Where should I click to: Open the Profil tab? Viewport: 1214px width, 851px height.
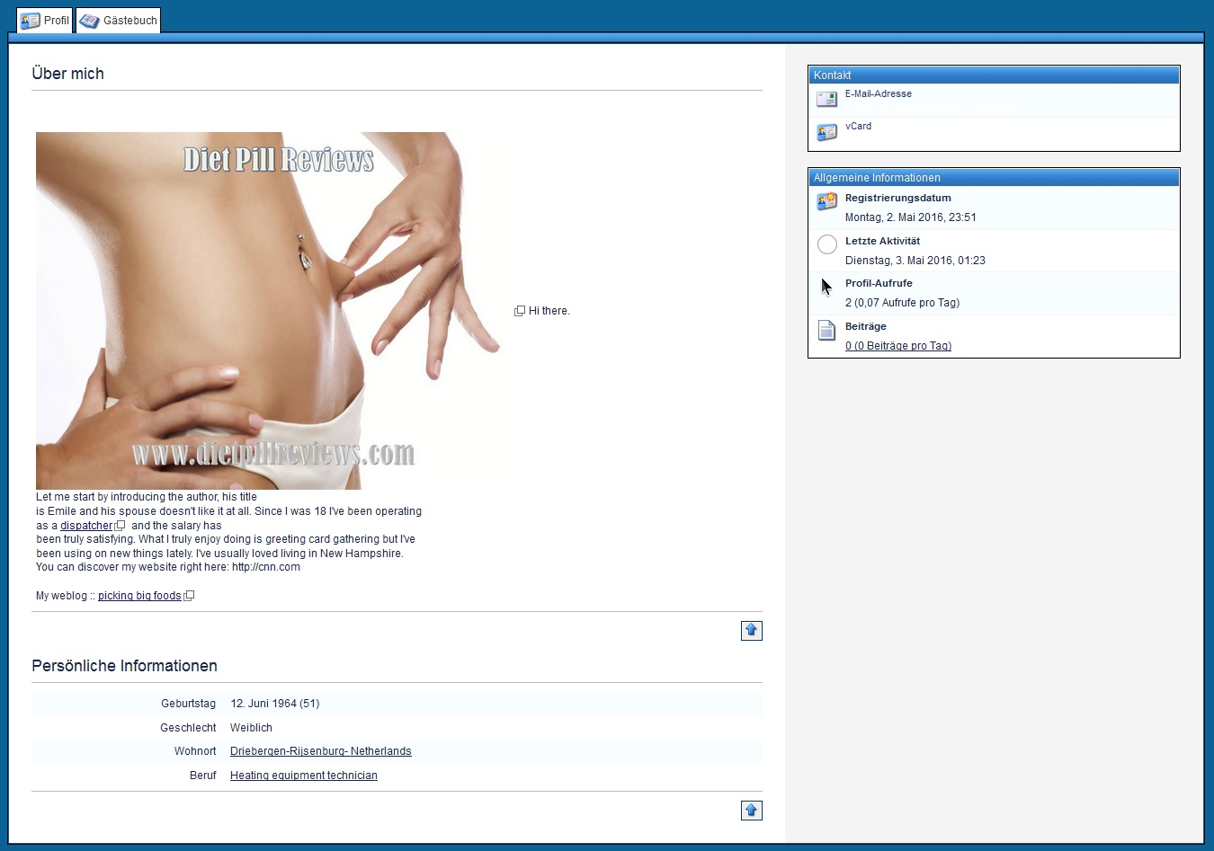45,20
